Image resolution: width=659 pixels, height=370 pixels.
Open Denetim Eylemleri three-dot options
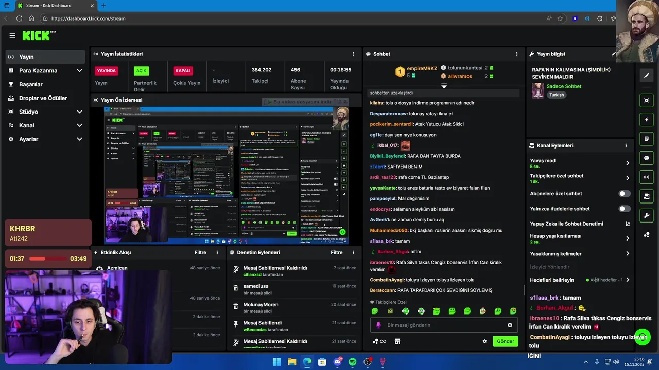tap(353, 252)
